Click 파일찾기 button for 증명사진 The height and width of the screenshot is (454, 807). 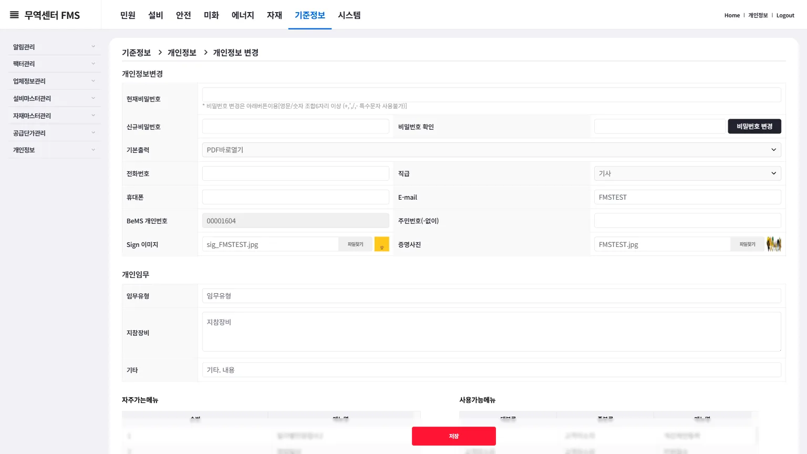[x=747, y=244]
